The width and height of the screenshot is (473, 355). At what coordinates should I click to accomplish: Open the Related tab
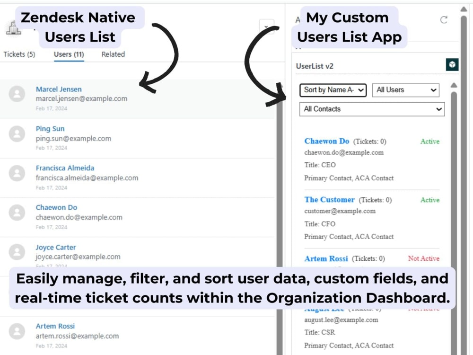113,54
